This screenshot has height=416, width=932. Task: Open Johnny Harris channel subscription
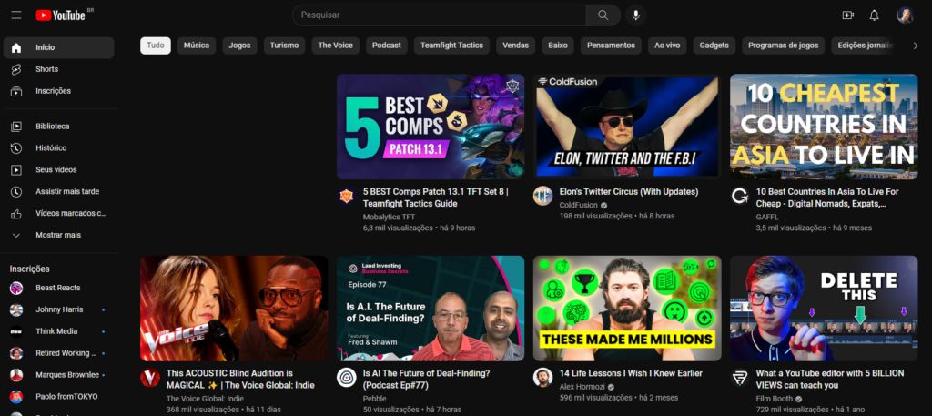(59, 309)
